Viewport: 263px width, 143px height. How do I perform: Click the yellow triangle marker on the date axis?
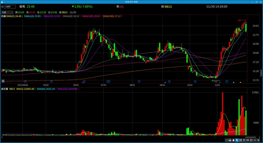[240, 82]
